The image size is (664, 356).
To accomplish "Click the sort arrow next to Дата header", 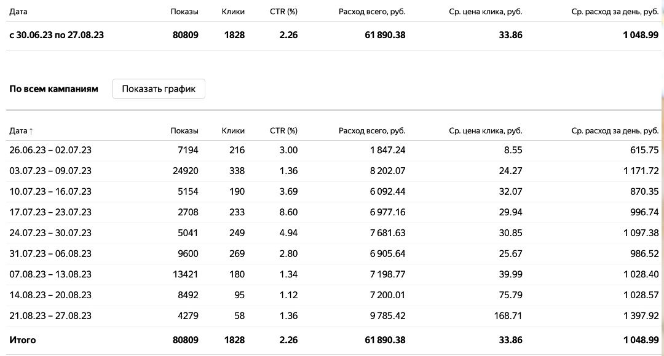I will pos(31,131).
